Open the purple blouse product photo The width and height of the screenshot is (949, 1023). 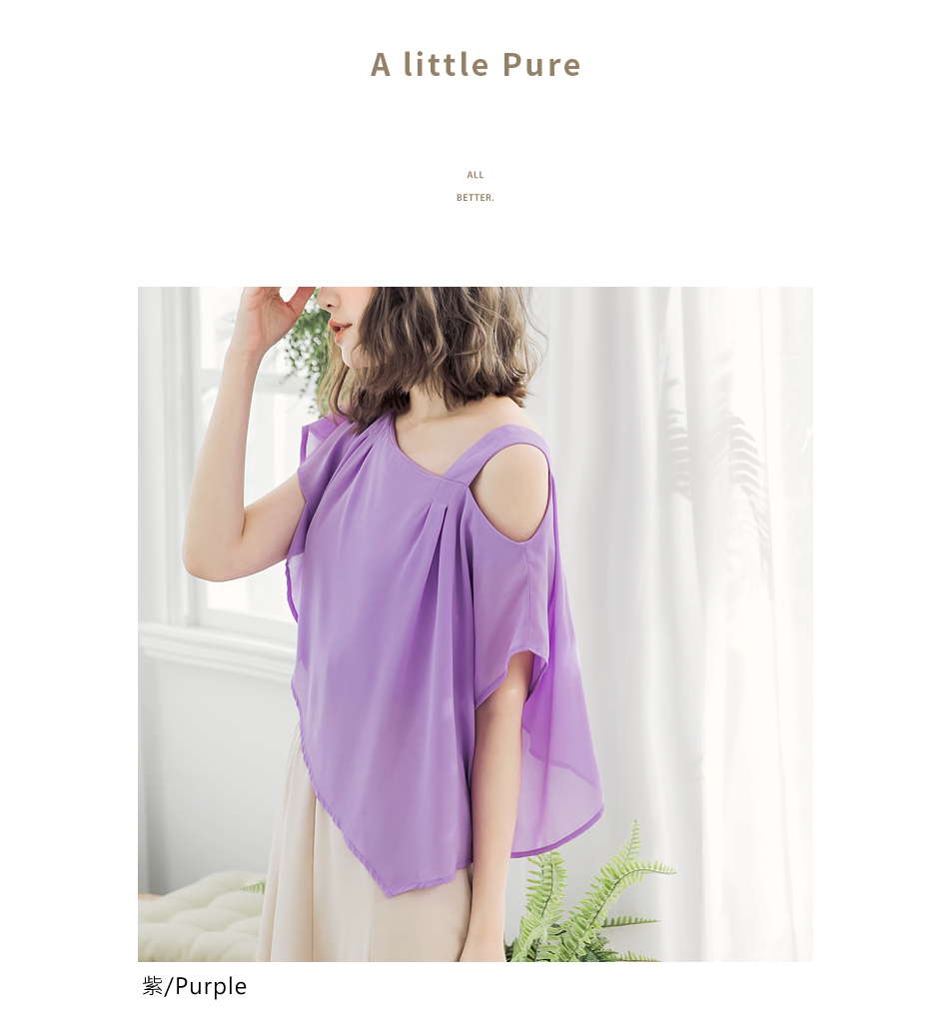(474, 623)
